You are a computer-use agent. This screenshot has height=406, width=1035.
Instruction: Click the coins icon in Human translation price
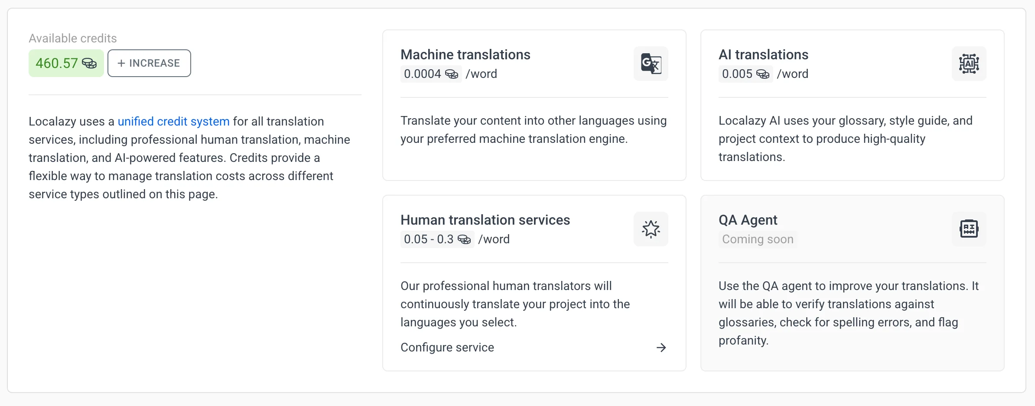coord(464,240)
